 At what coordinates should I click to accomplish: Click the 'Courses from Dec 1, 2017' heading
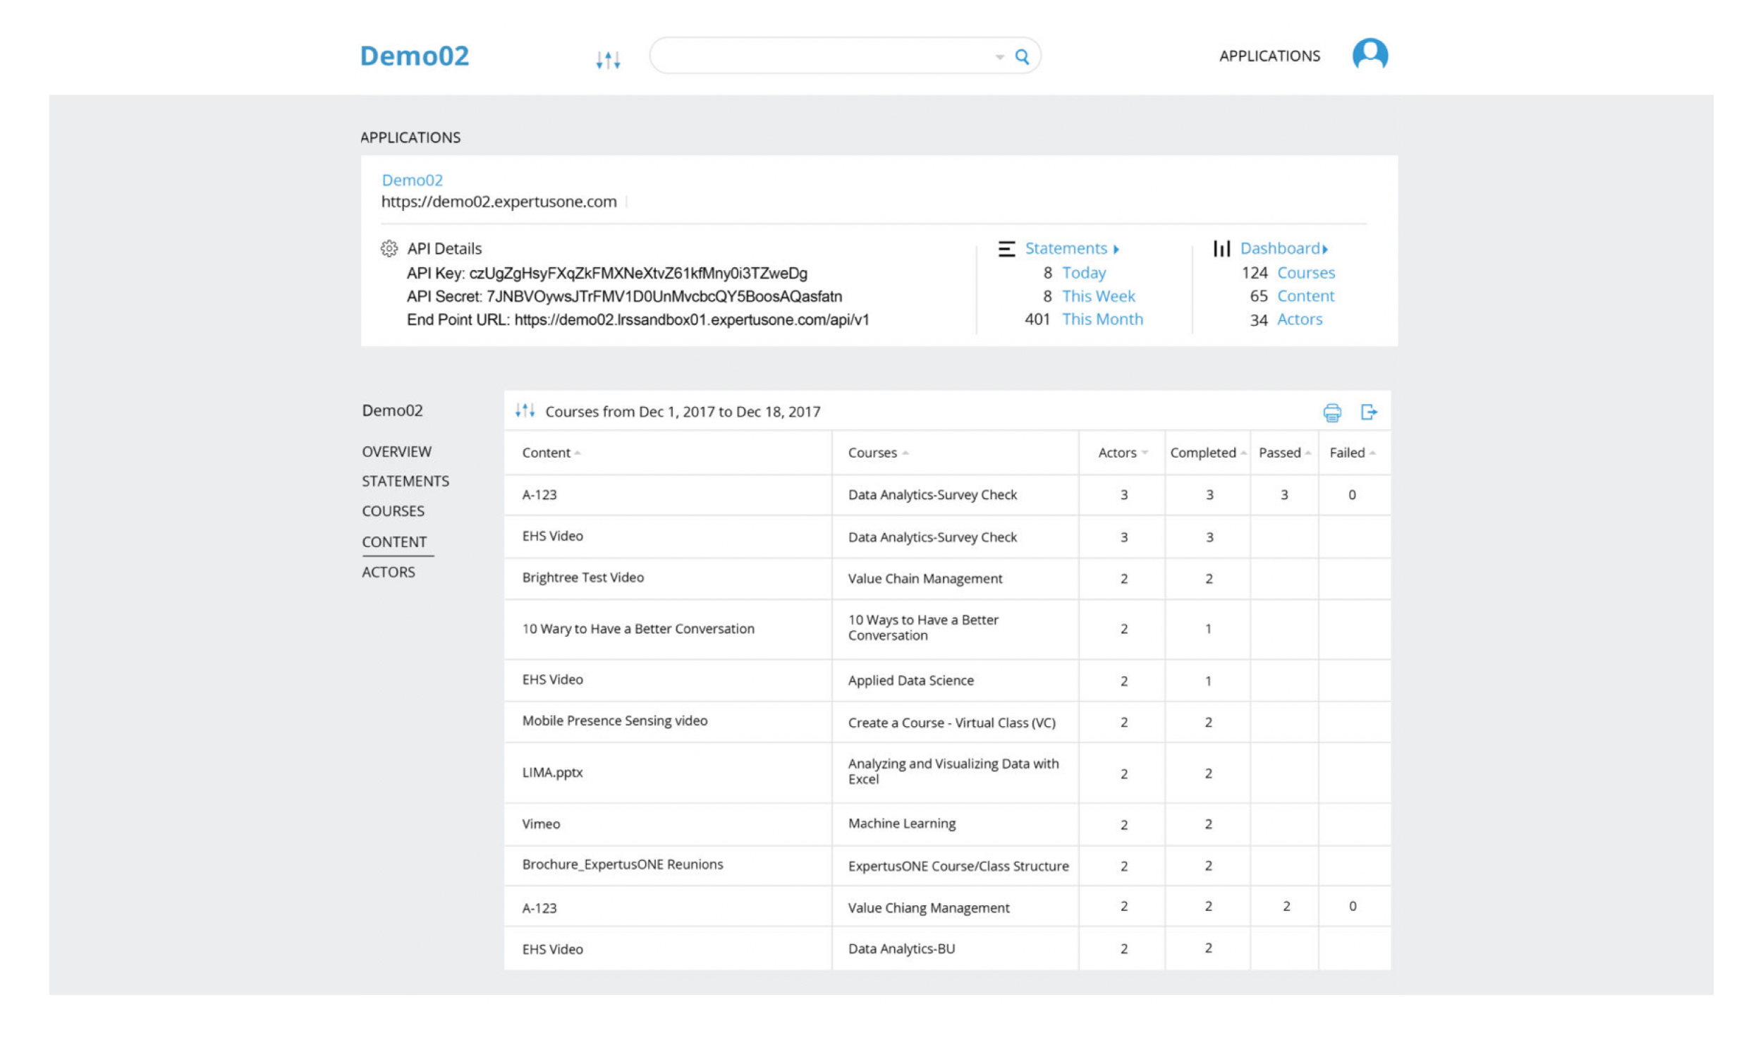[x=683, y=412]
